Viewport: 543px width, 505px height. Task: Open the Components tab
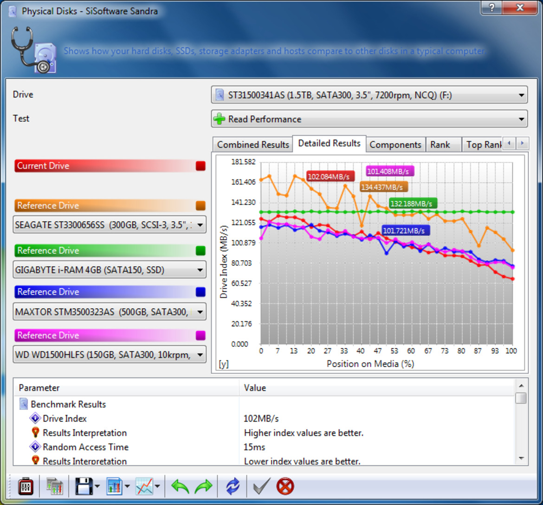[395, 145]
